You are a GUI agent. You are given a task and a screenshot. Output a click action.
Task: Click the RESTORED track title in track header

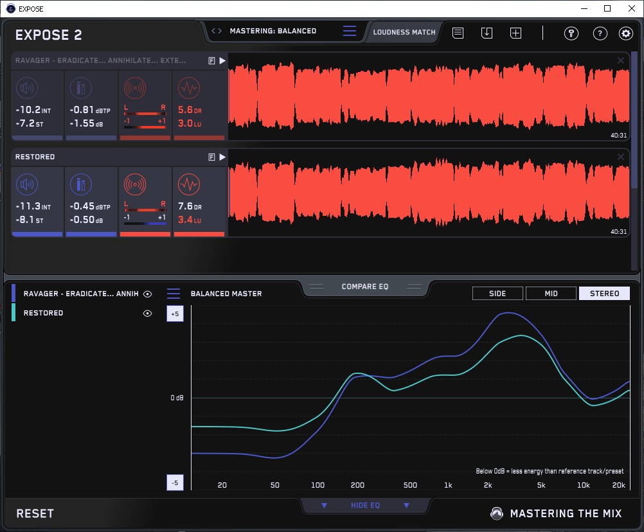pos(35,157)
